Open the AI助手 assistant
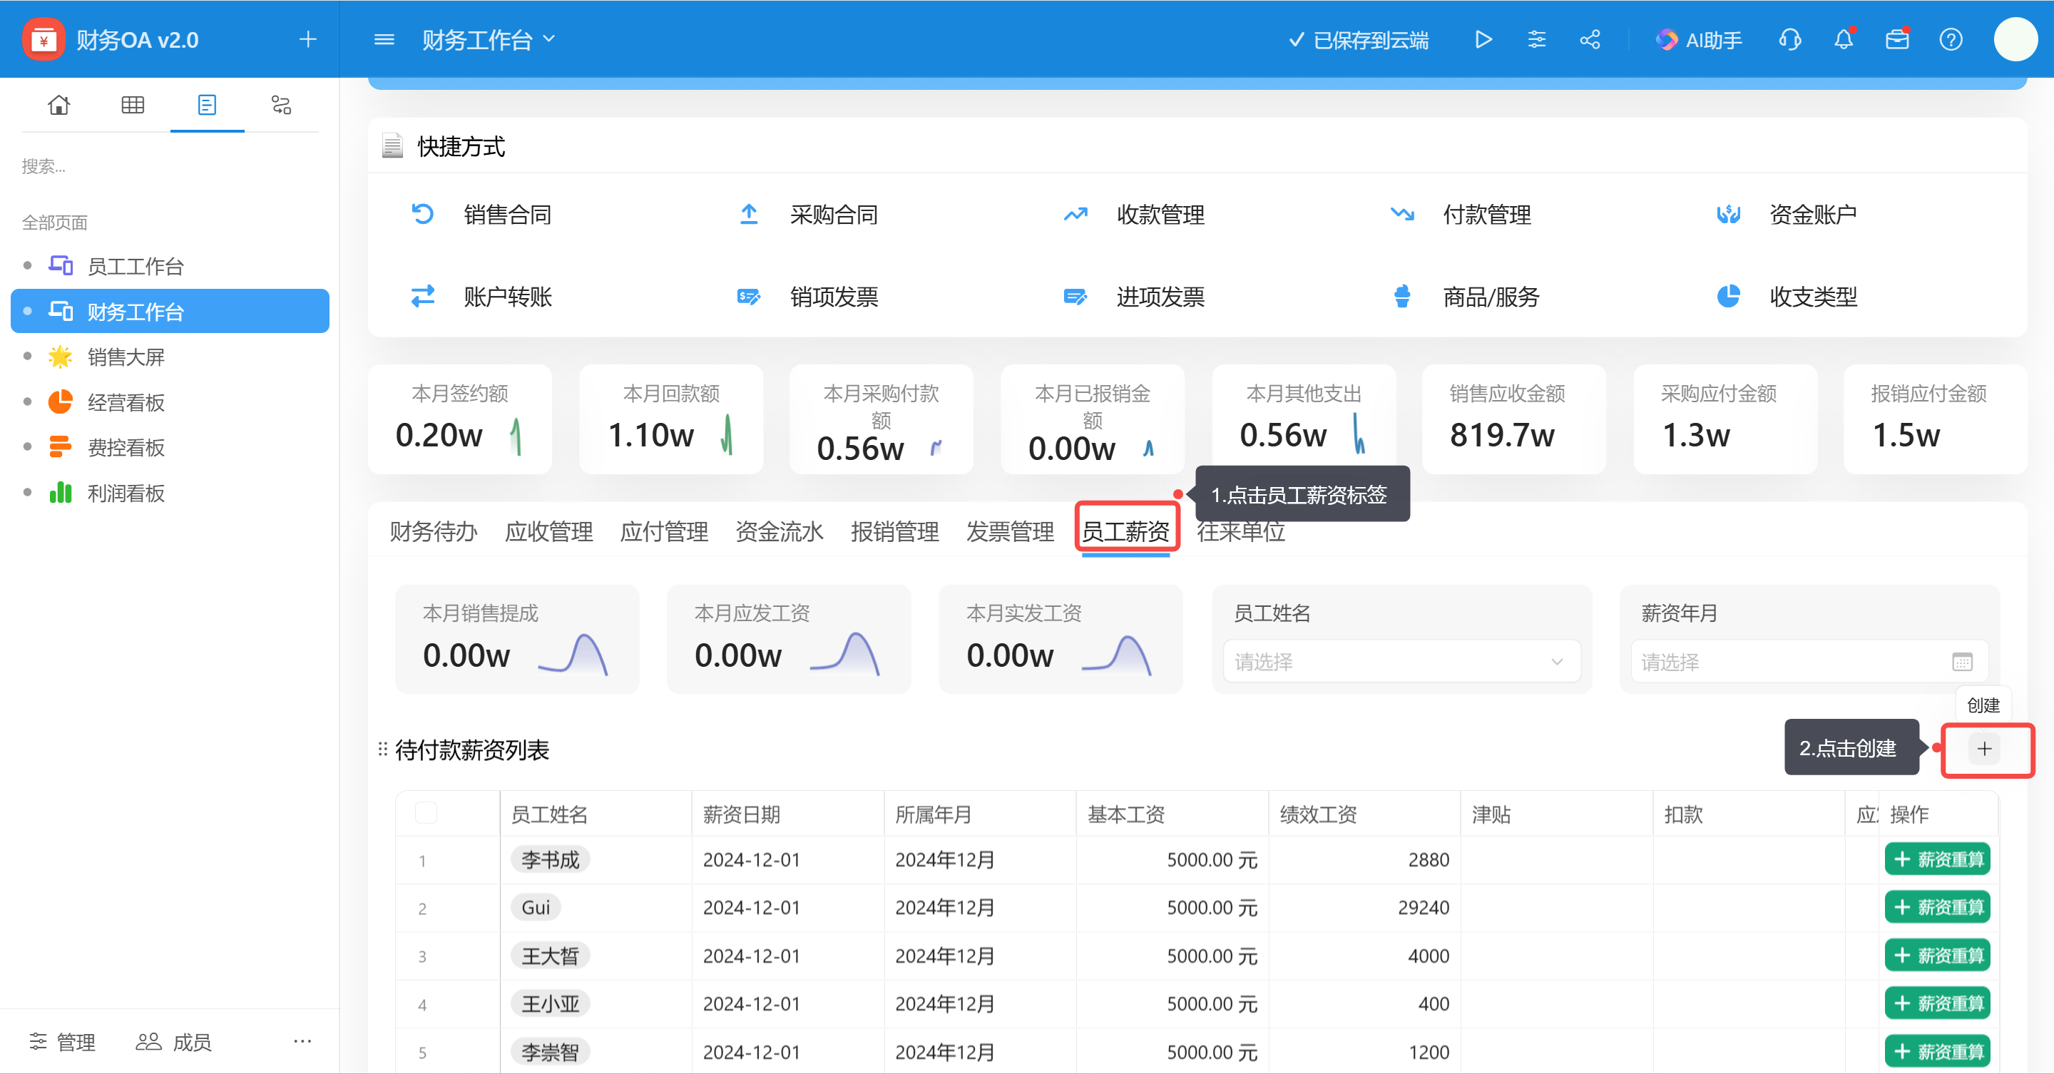The width and height of the screenshot is (2054, 1074). [x=1698, y=40]
